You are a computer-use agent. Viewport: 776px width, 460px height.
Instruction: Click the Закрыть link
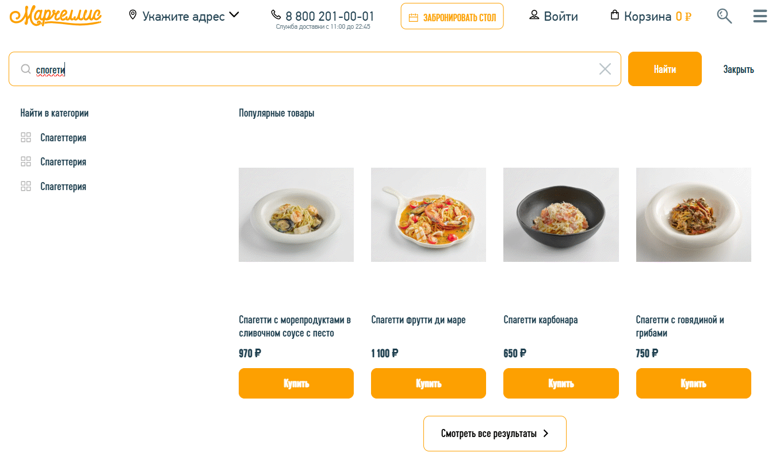click(738, 69)
